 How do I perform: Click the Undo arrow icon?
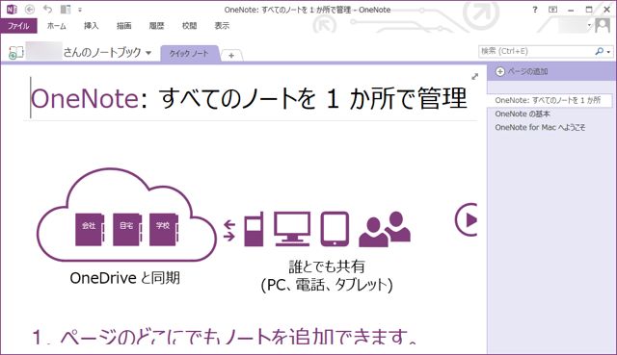point(47,9)
